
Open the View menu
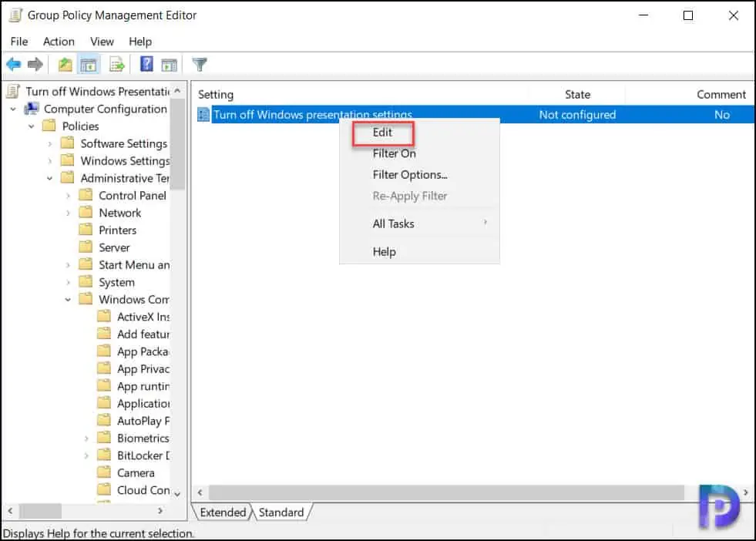tap(102, 42)
